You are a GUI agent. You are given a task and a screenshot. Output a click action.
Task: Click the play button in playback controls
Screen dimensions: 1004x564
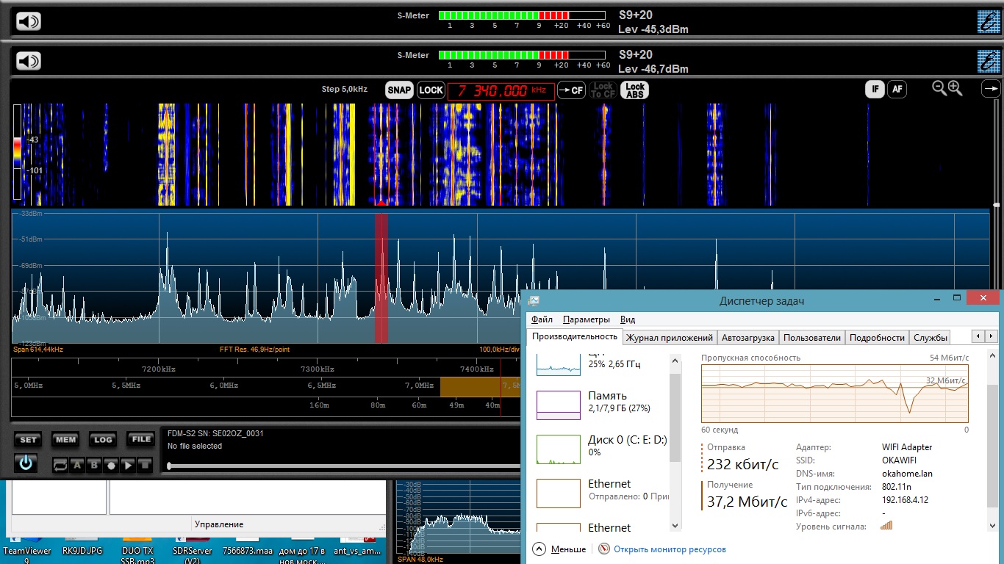click(x=128, y=464)
